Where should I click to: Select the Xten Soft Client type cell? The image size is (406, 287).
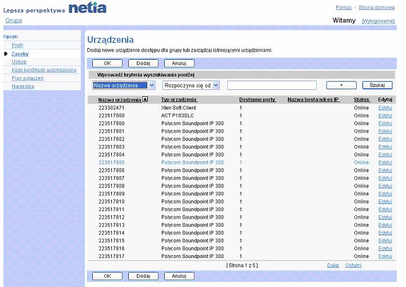tap(179, 108)
